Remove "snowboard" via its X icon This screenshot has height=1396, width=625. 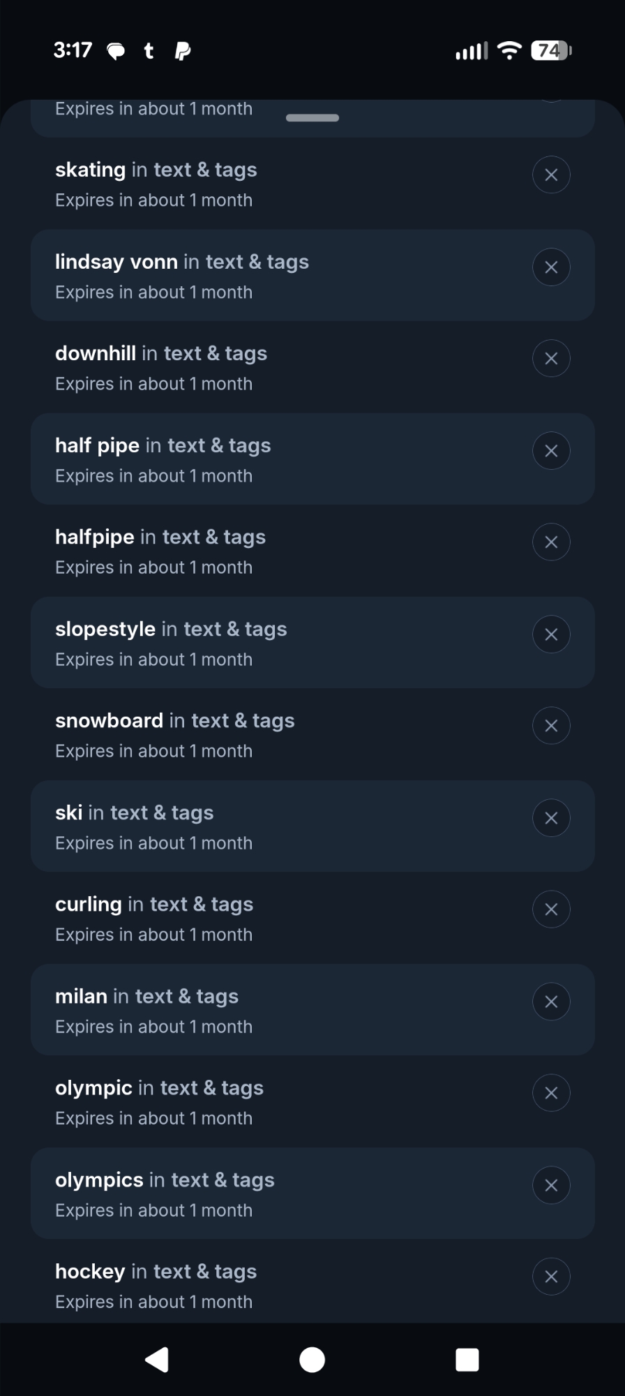pyautogui.click(x=551, y=726)
